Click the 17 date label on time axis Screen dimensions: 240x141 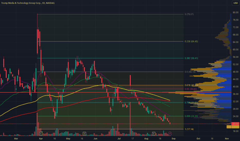point(133,138)
